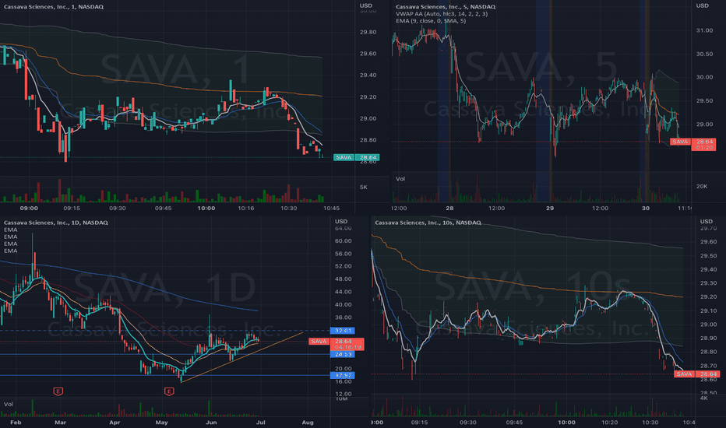Viewport: 726px width, 428px height.
Task: Click the 09:30 time label on the 10s chart
Action: click(467, 423)
